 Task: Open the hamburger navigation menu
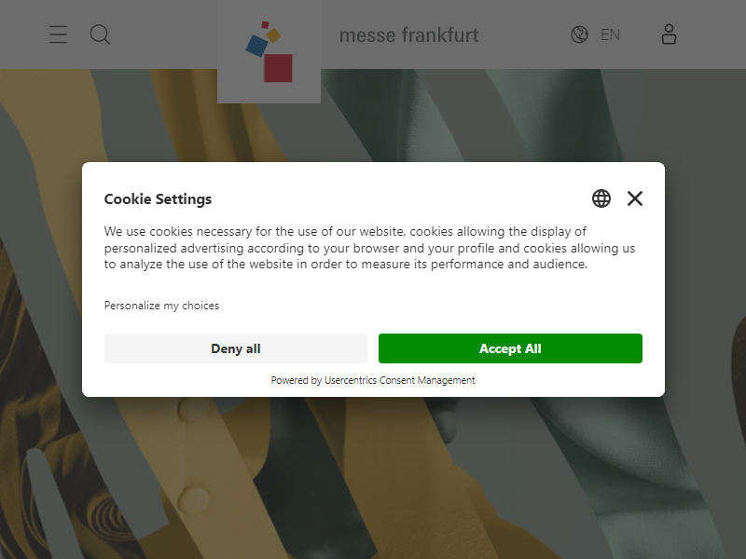58,34
